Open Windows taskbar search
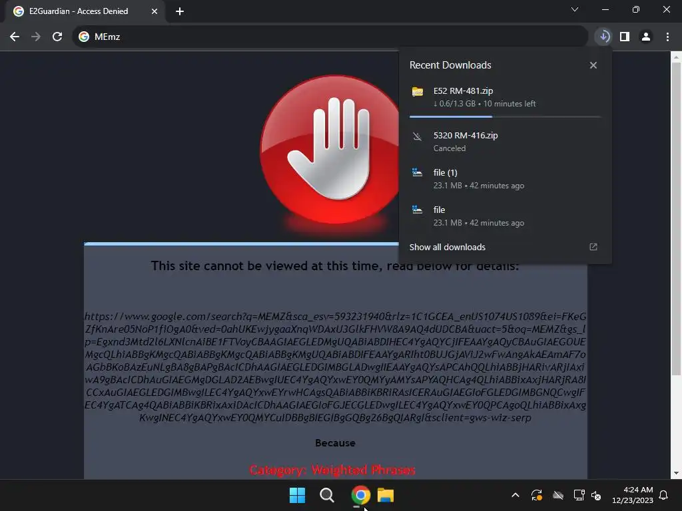Screen dimensions: 682x511 pyautogui.click(x=326, y=495)
